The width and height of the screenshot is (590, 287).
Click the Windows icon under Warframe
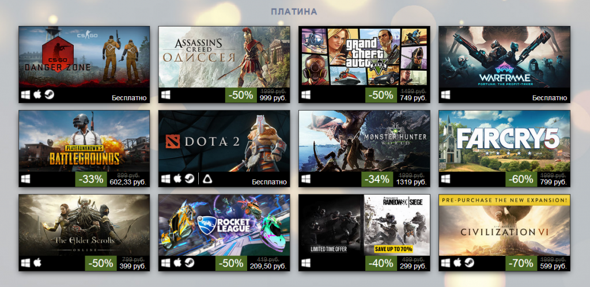[x=446, y=95]
